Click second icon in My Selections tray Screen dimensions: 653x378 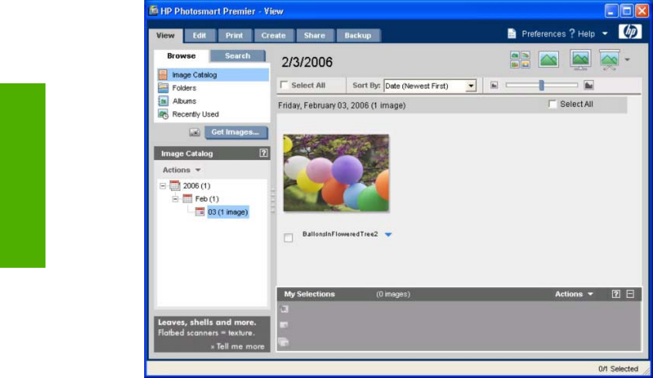click(284, 325)
